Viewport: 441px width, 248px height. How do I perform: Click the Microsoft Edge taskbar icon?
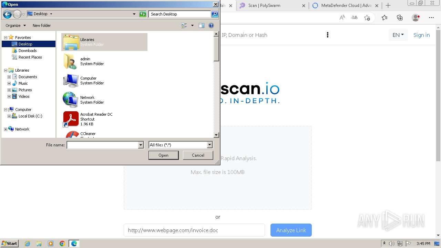click(74, 244)
